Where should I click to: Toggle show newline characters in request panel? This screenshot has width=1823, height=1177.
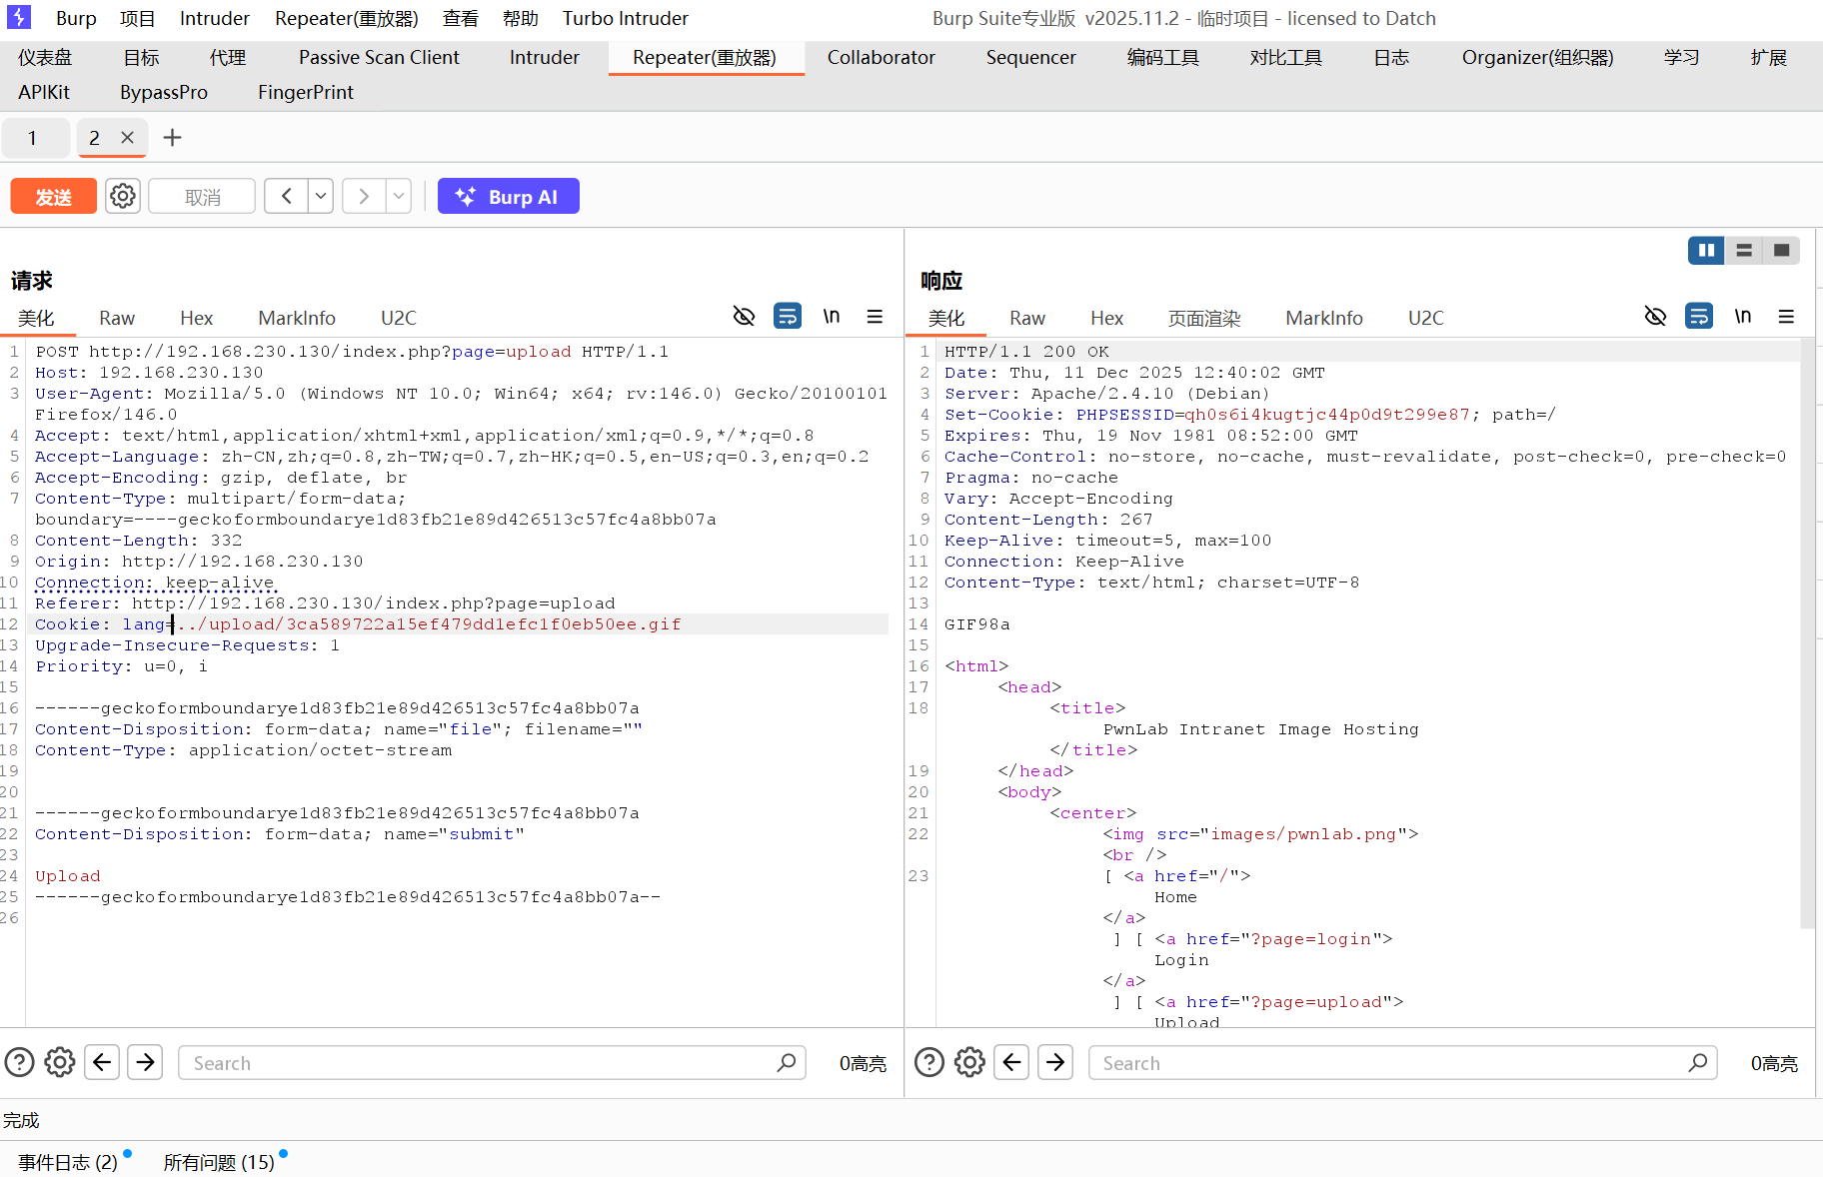832,317
